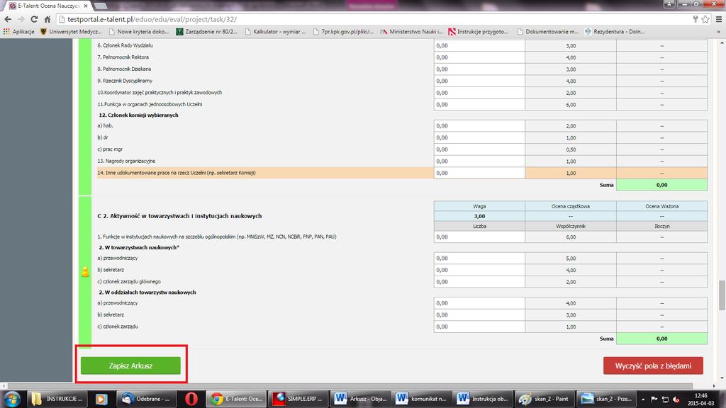Edit Liczba for towarzystwach c) członek zarządu głównego
This screenshot has width=726, height=408.
pyautogui.click(x=479, y=282)
